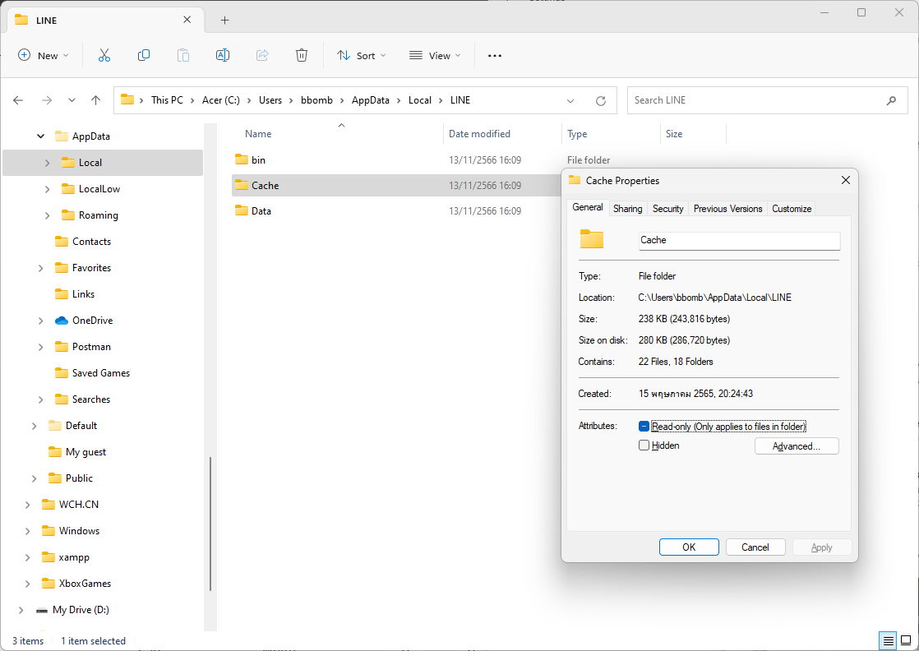
Task: Click the Cache folder name field
Action: click(739, 240)
